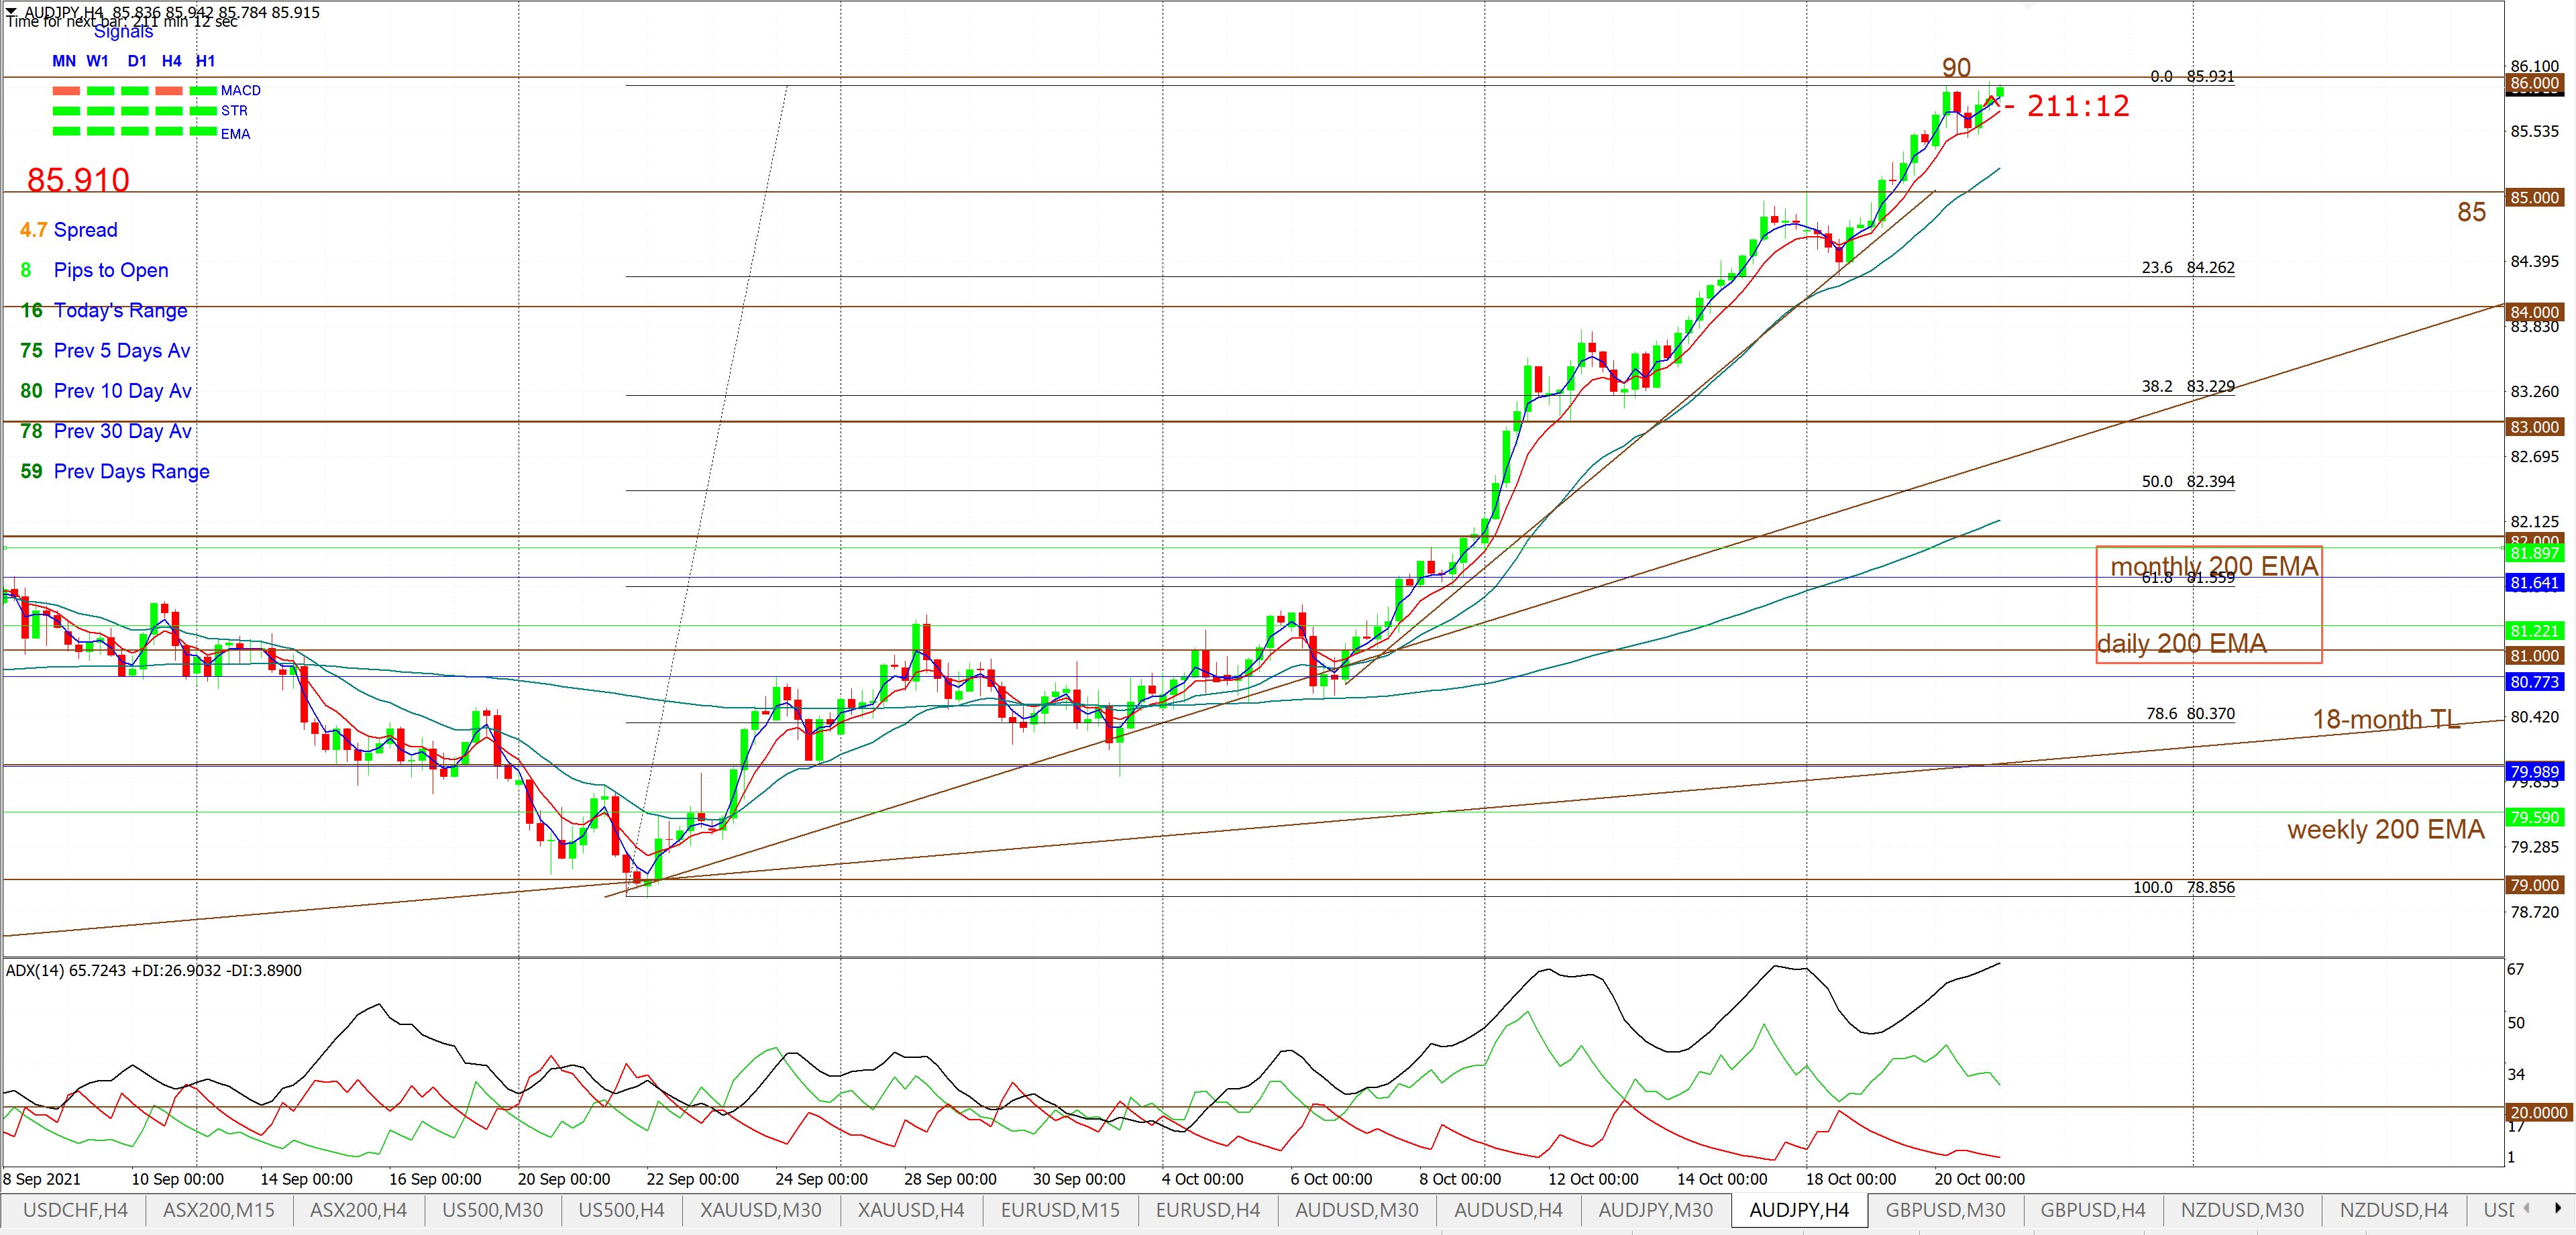Open the GBPUSD,M30 chart tab
The width and height of the screenshot is (2576, 1235).
(x=1945, y=1210)
